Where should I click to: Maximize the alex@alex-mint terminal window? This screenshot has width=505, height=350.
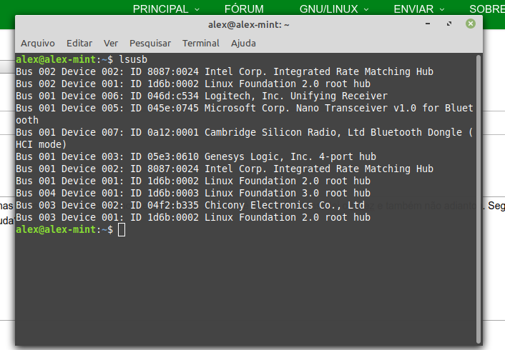point(449,24)
